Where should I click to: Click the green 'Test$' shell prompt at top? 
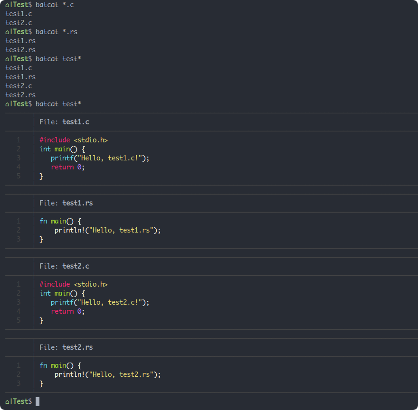(18, 5)
